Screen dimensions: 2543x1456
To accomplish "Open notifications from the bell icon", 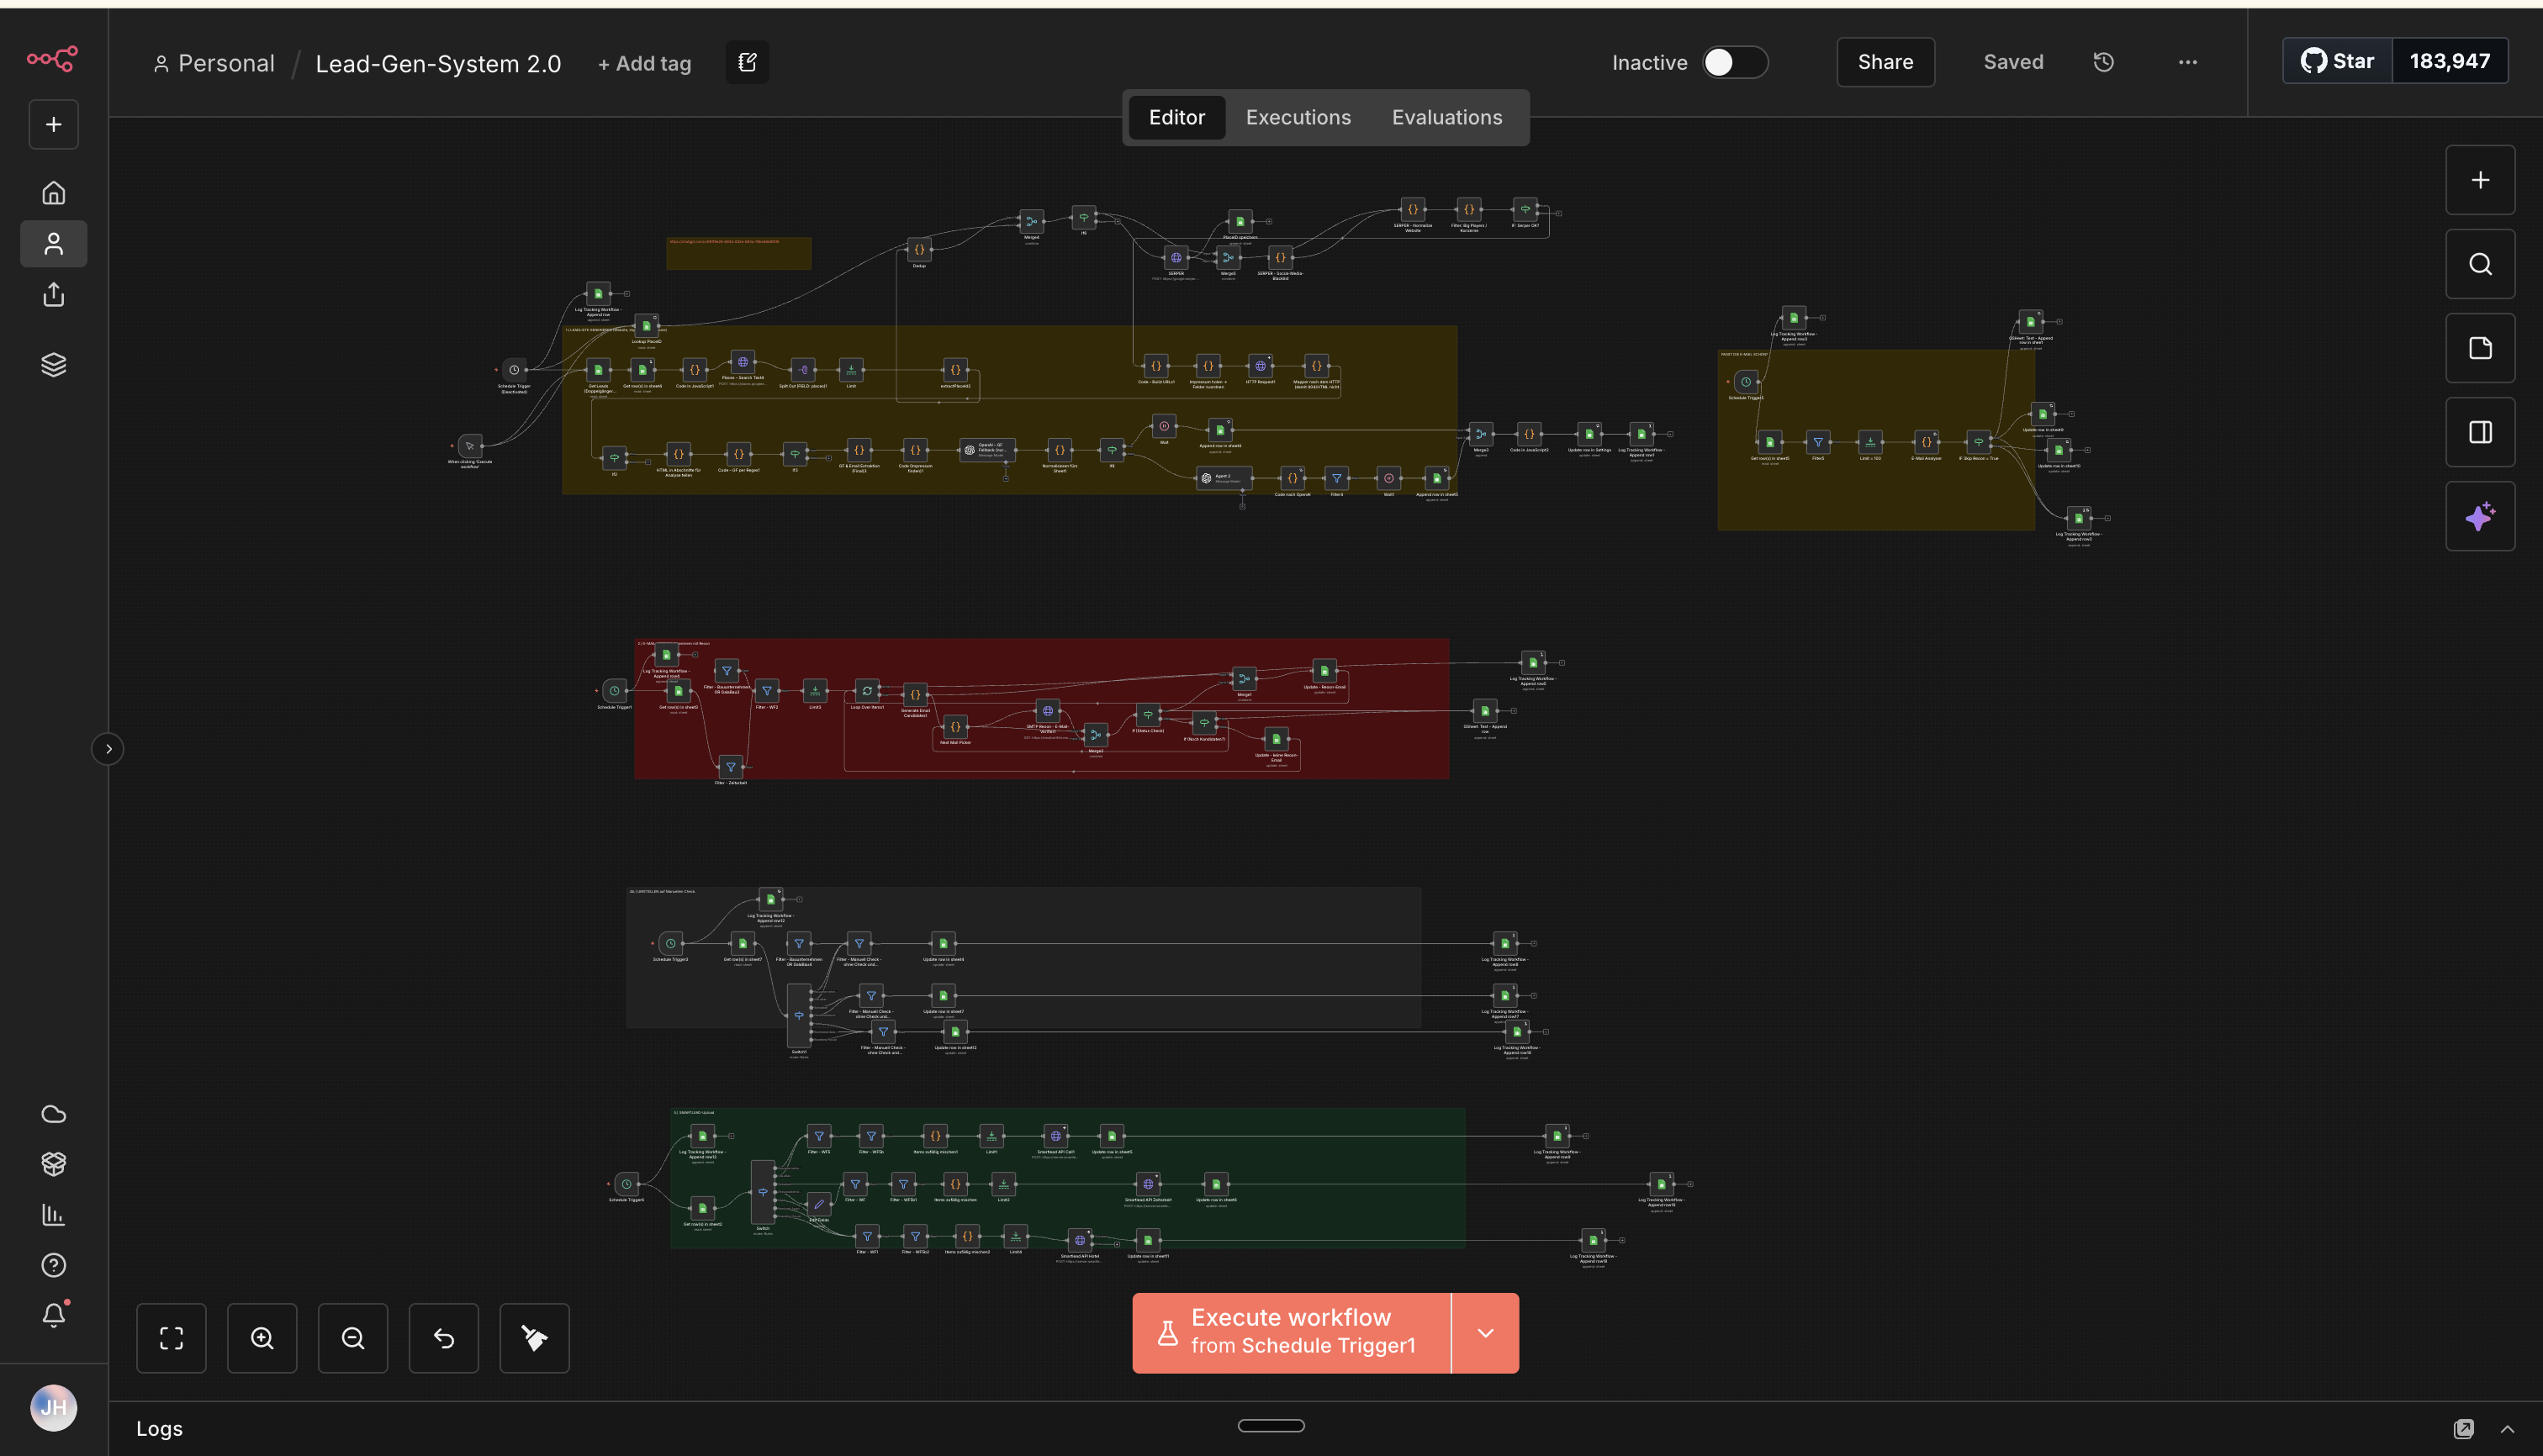I will pyautogui.click(x=53, y=1315).
